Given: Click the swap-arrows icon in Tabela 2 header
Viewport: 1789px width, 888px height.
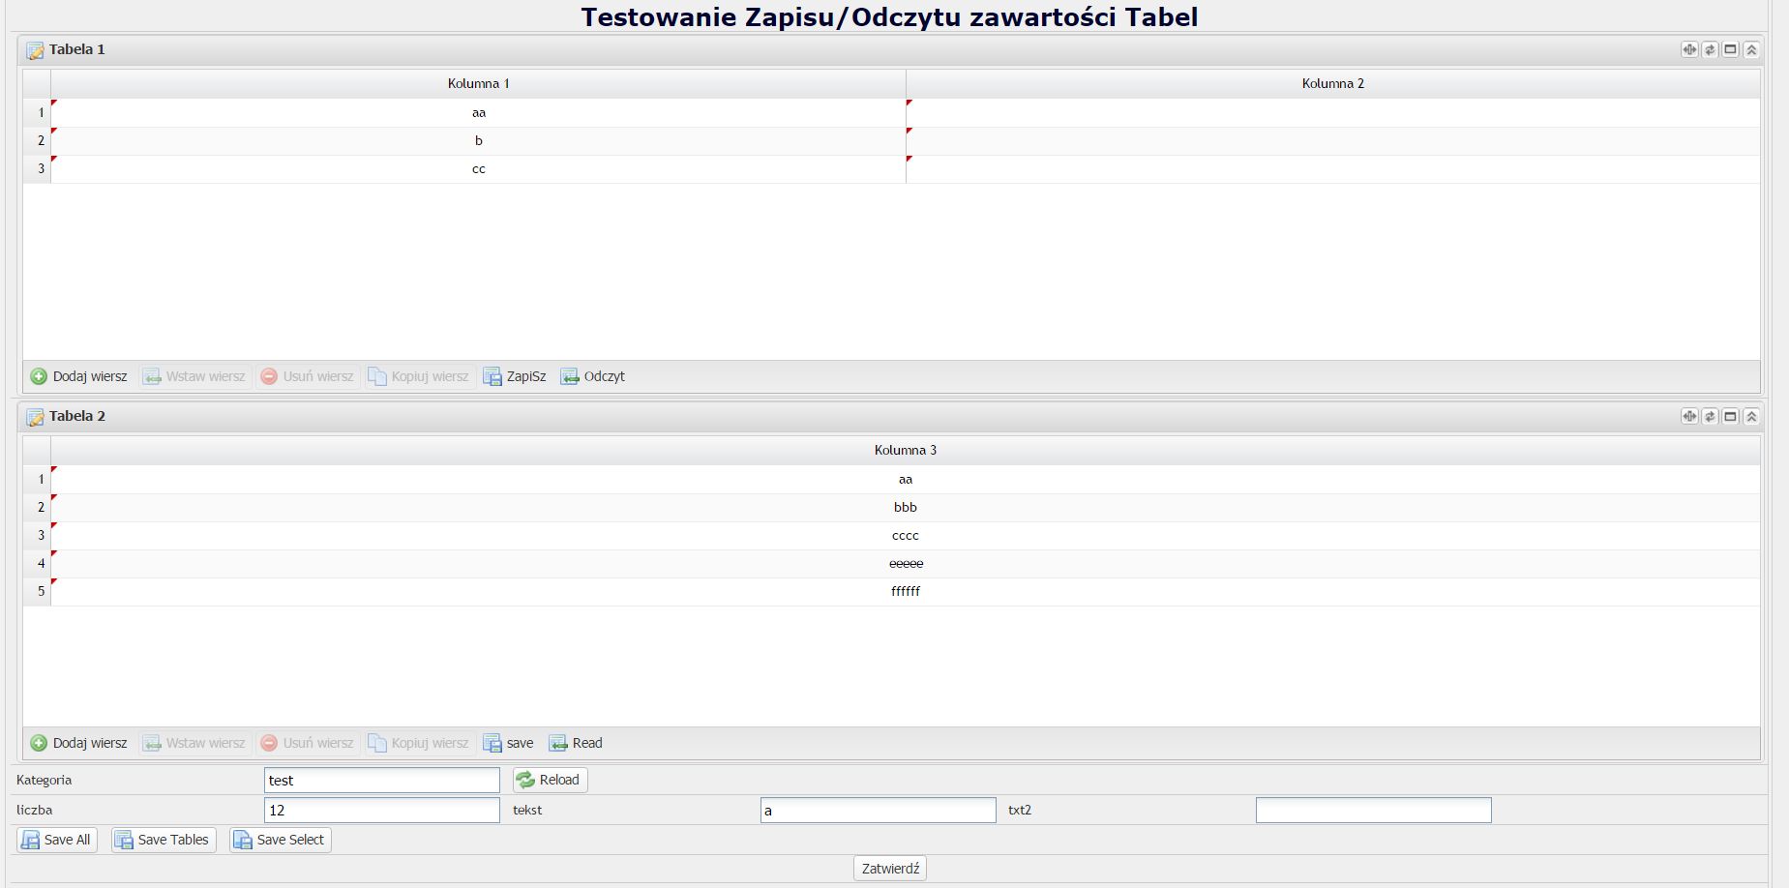Looking at the screenshot, I should 1710,416.
